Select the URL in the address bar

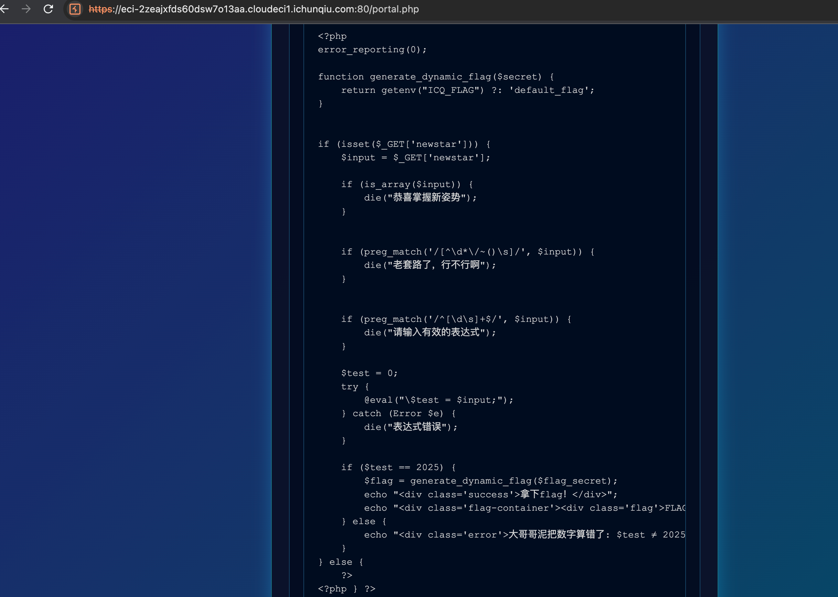(x=257, y=9)
